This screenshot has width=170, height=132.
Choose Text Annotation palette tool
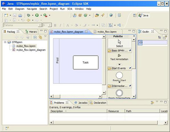pos(119,57)
